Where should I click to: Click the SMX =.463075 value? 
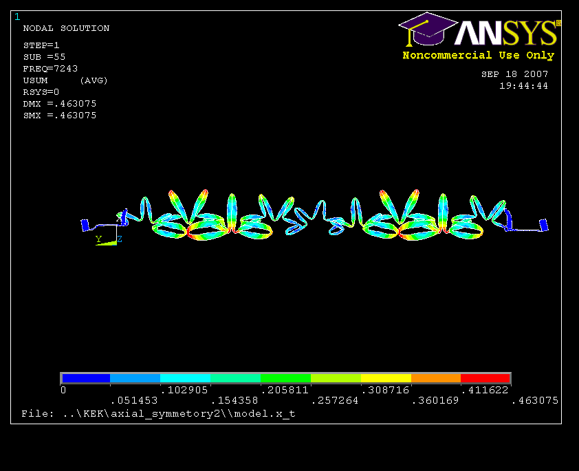click(59, 116)
